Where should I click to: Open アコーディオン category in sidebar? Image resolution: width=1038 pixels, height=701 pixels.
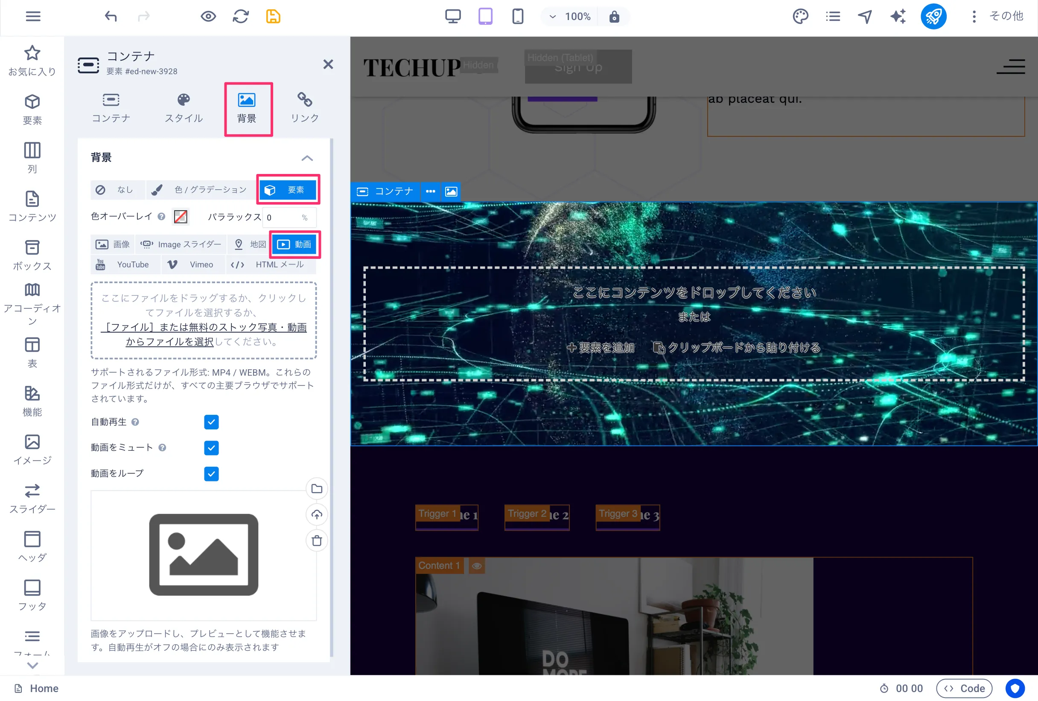coord(32,304)
